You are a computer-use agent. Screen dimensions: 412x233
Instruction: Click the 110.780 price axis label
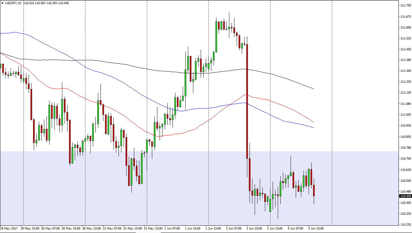(x=405, y=148)
